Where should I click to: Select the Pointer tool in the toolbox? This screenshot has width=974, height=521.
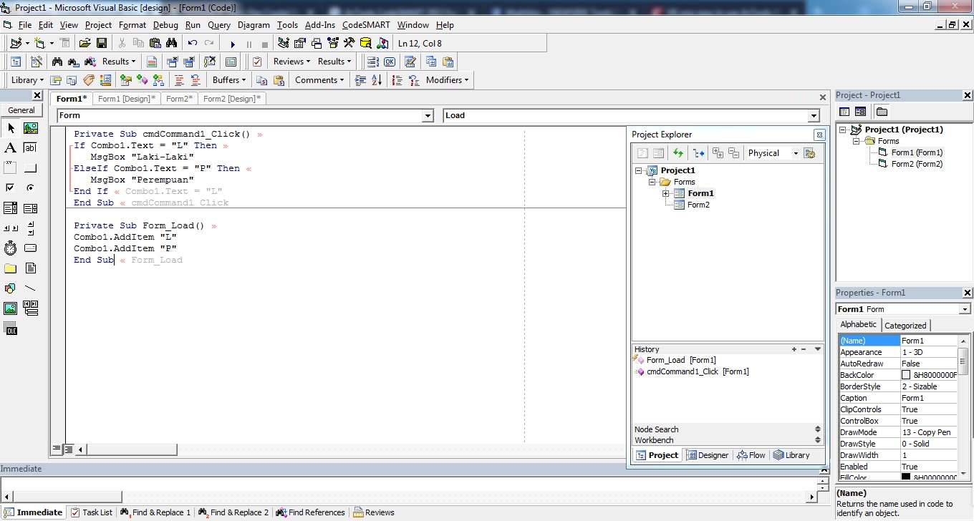(11, 128)
